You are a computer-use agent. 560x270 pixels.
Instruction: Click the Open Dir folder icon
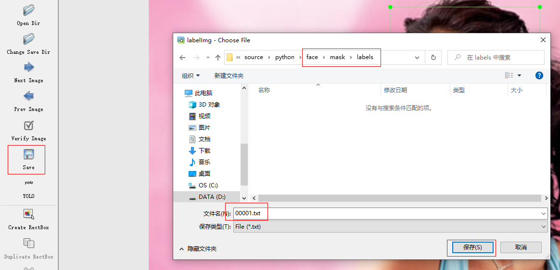(x=28, y=10)
